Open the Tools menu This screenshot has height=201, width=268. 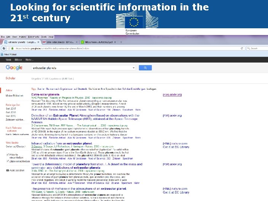click(x=44, y=37)
